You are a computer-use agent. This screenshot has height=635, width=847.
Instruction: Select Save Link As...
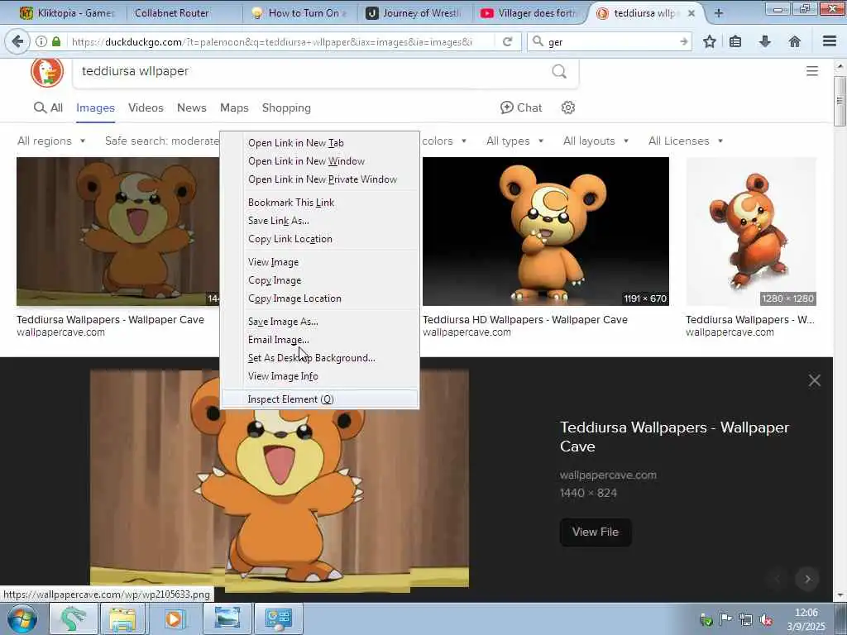[x=320, y=221]
